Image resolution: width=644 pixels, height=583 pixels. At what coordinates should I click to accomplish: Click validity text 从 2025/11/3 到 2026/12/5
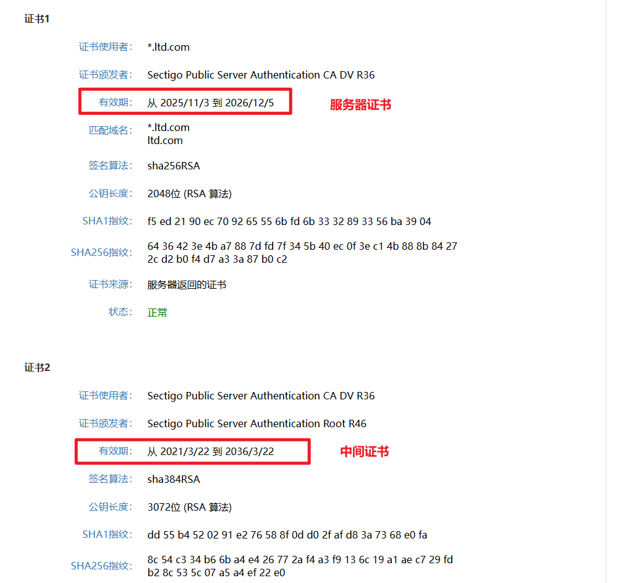pyautogui.click(x=211, y=103)
